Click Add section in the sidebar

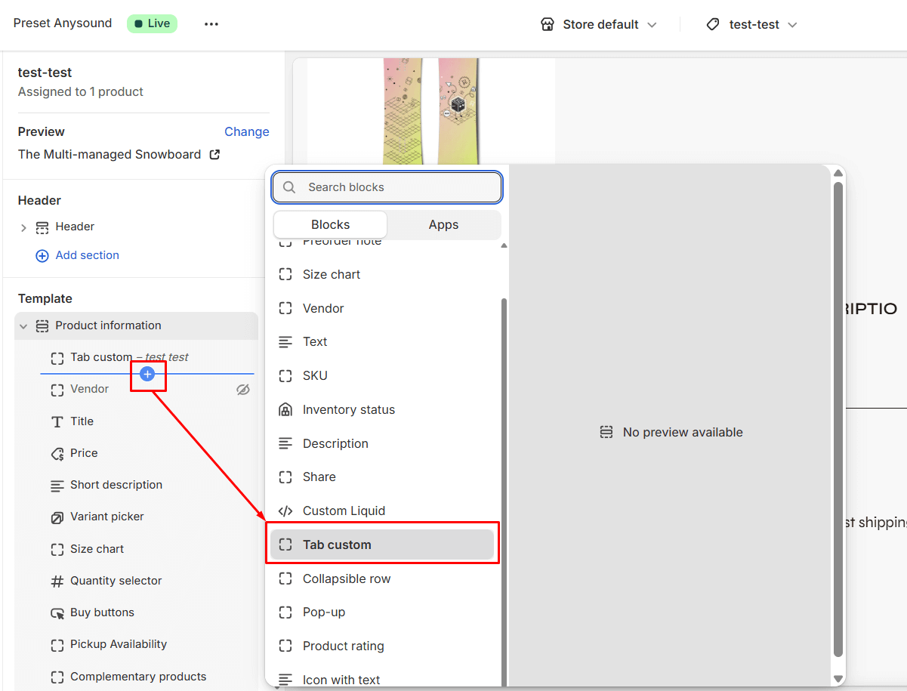[77, 255]
